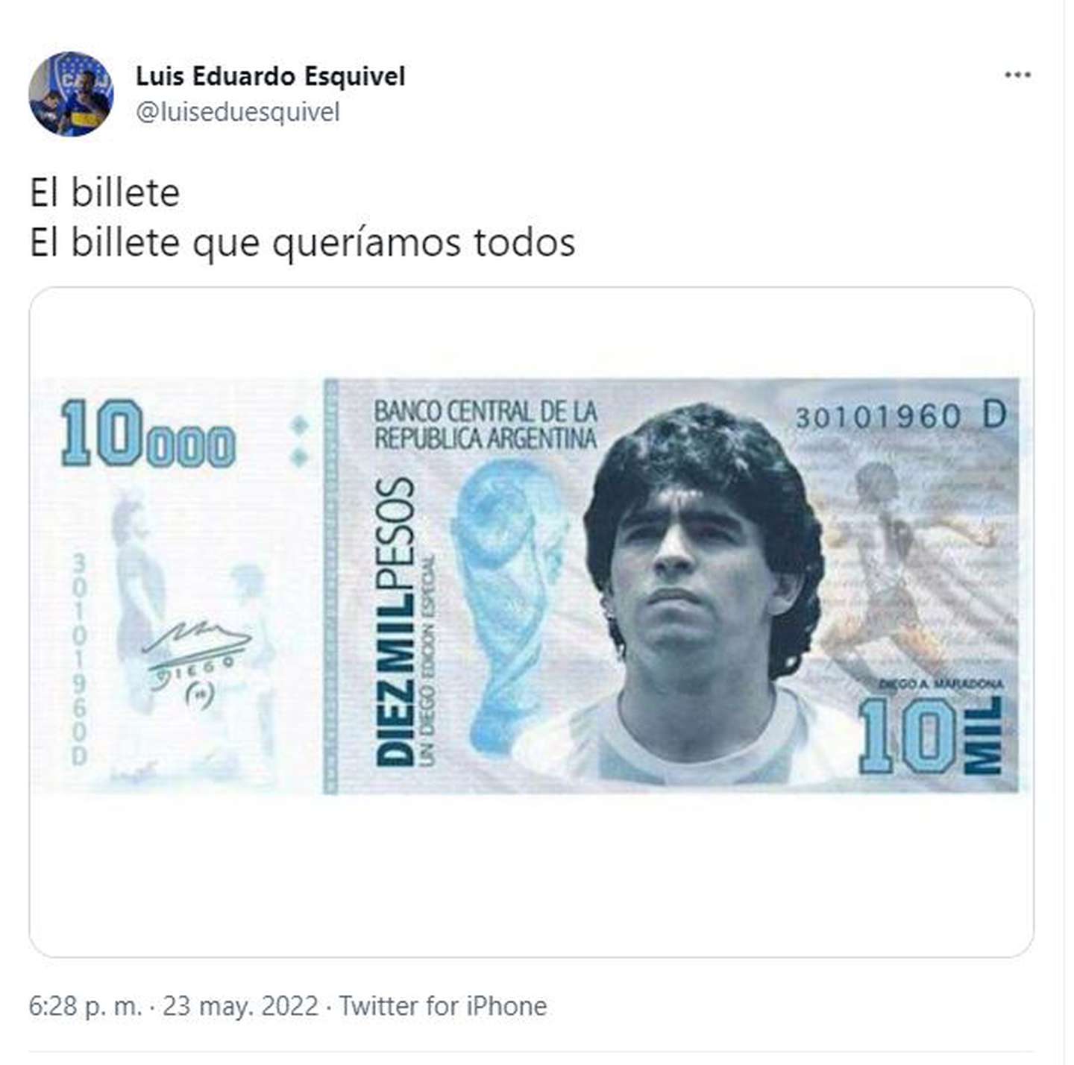This screenshot has width=1074, height=1065.
Task: Click the 23 may. 2022 date
Action: click(x=240, y=1006)
